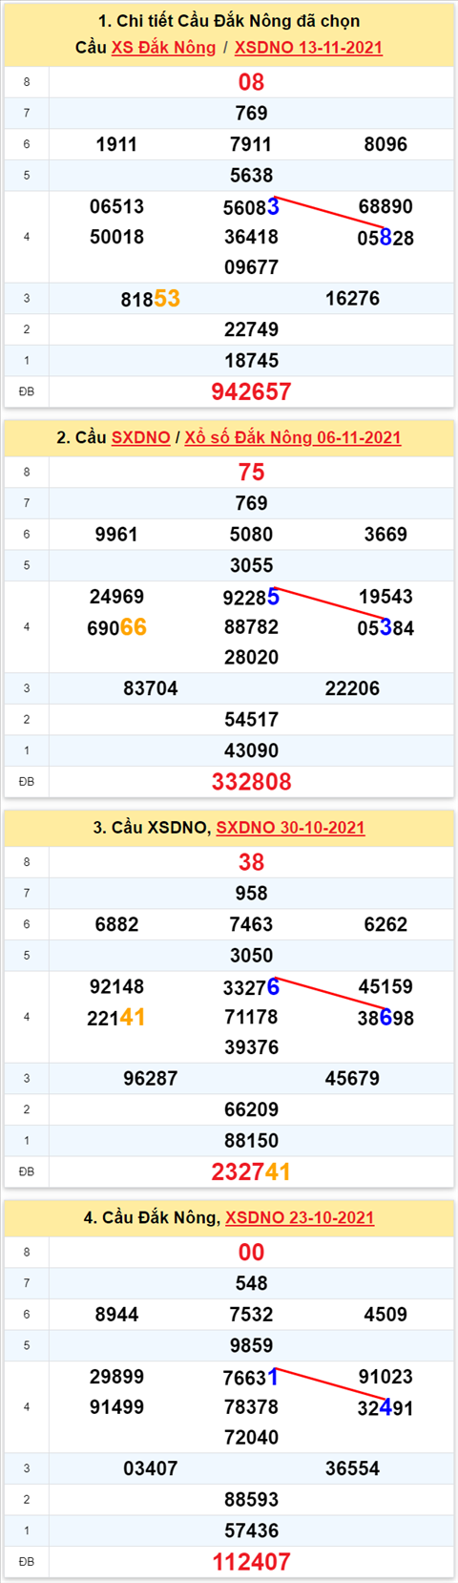This screenshot has width=458, height=1583.
Task: Click the prize-7 number 958
Action: tap(251, 894)
